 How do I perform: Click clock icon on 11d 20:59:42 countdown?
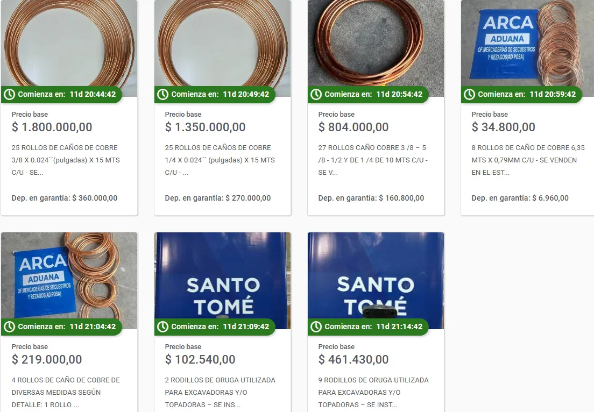470,94
